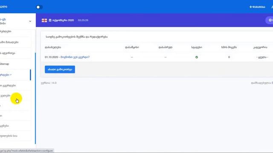
Task: Collapse the active sidebar section with chevron
Action: (x=15, y=75)
